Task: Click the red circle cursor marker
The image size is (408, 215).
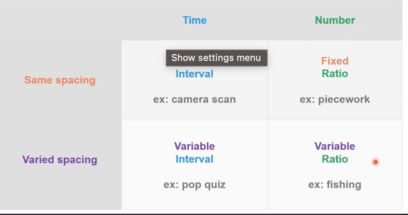Action: (375, 162)
